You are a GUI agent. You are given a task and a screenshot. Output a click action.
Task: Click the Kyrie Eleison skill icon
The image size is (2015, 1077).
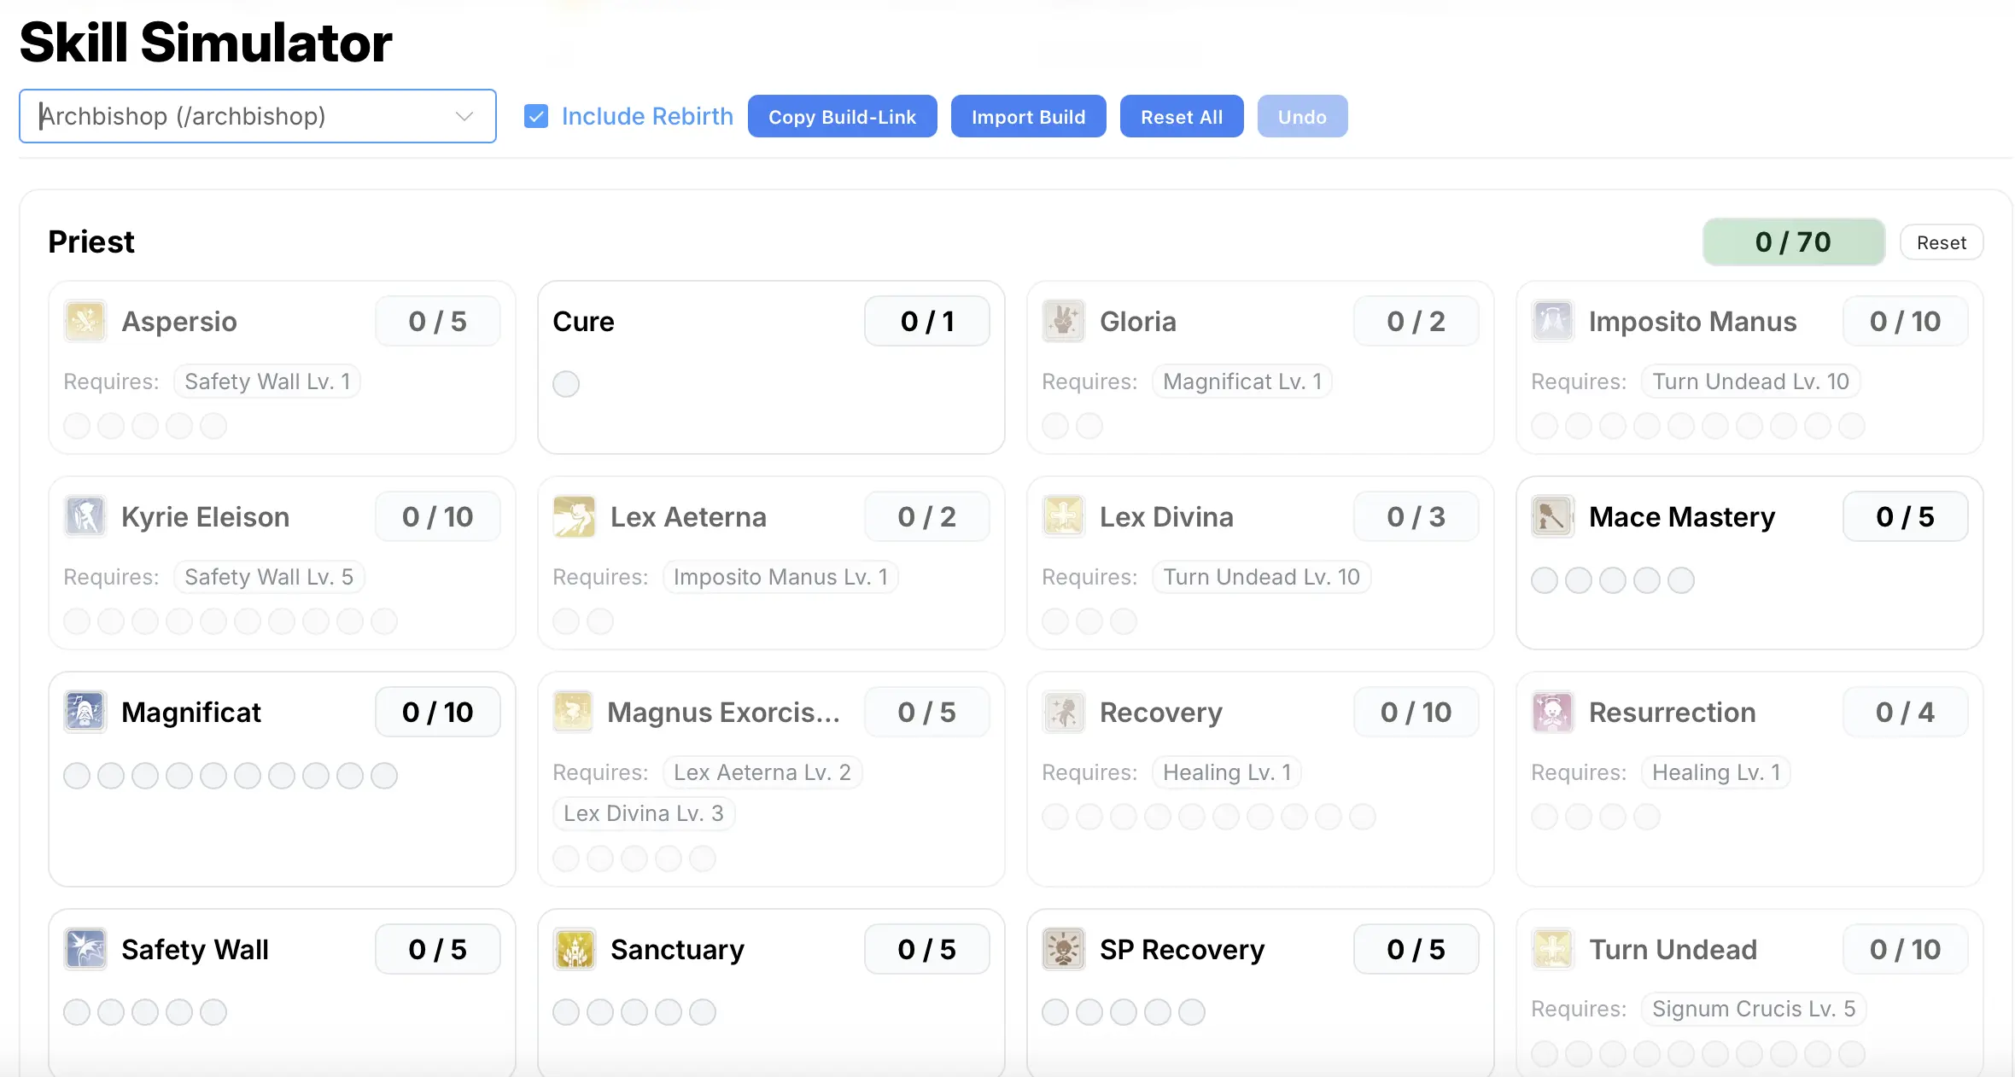(x=85, y=516)
